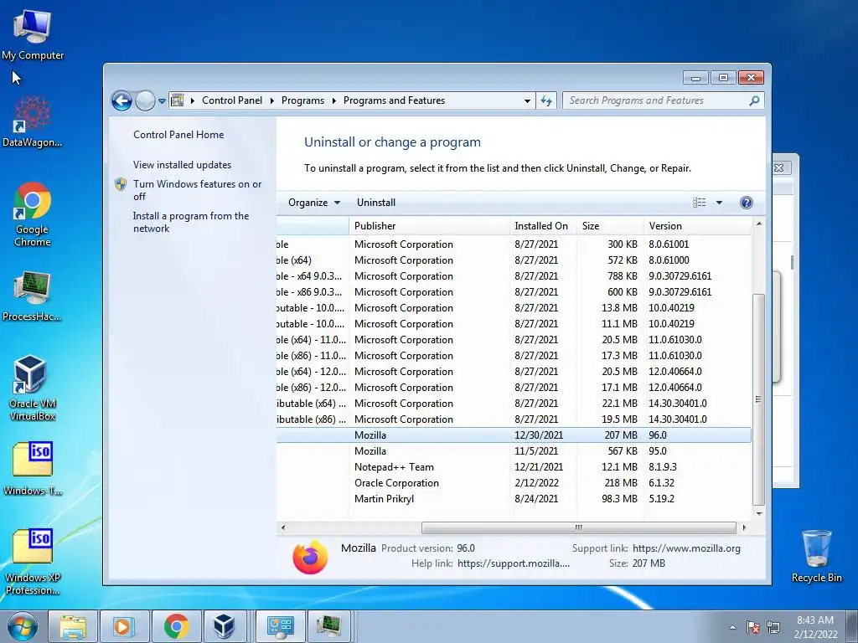This screenshot has width=858, height=643.
Task: Click the Uninstall toolbar button
Action: 376,203
